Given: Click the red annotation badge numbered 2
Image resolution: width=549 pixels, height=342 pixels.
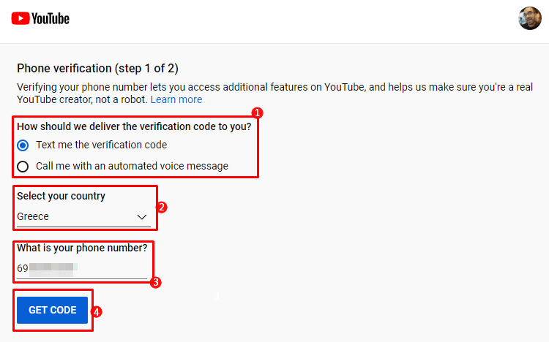Looking at the screenshot, I should click(x=162, y=208).
